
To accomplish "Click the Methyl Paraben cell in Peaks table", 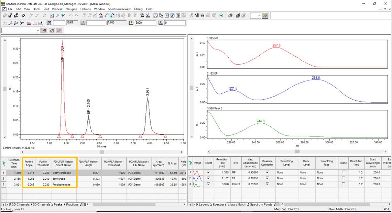I will 64,173.
